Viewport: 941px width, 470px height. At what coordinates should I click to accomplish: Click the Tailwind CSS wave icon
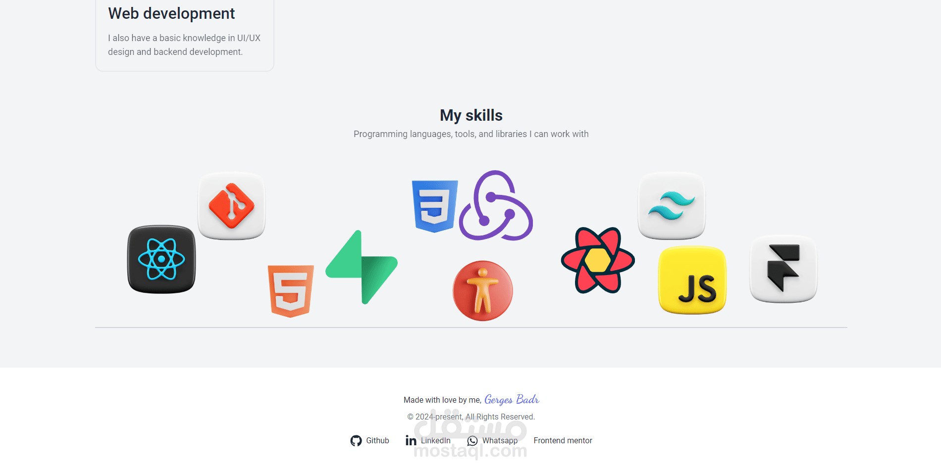(672, 206)
